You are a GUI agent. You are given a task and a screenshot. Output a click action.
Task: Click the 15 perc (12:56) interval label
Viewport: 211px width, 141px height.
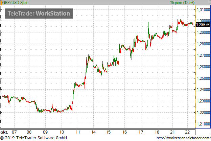tap(182, 3)
